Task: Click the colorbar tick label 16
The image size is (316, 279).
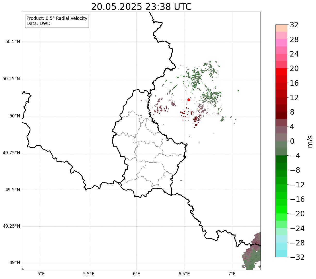Action: [294, 83]
